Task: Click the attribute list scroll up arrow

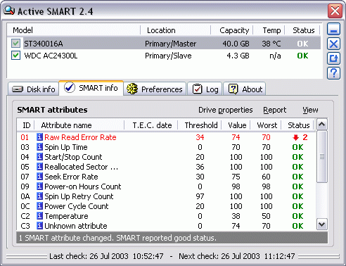Action: pyautogui.click(x=321, y=125)
